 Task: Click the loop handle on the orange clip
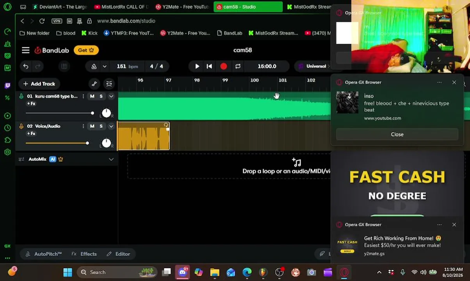(x=166, y=125)
